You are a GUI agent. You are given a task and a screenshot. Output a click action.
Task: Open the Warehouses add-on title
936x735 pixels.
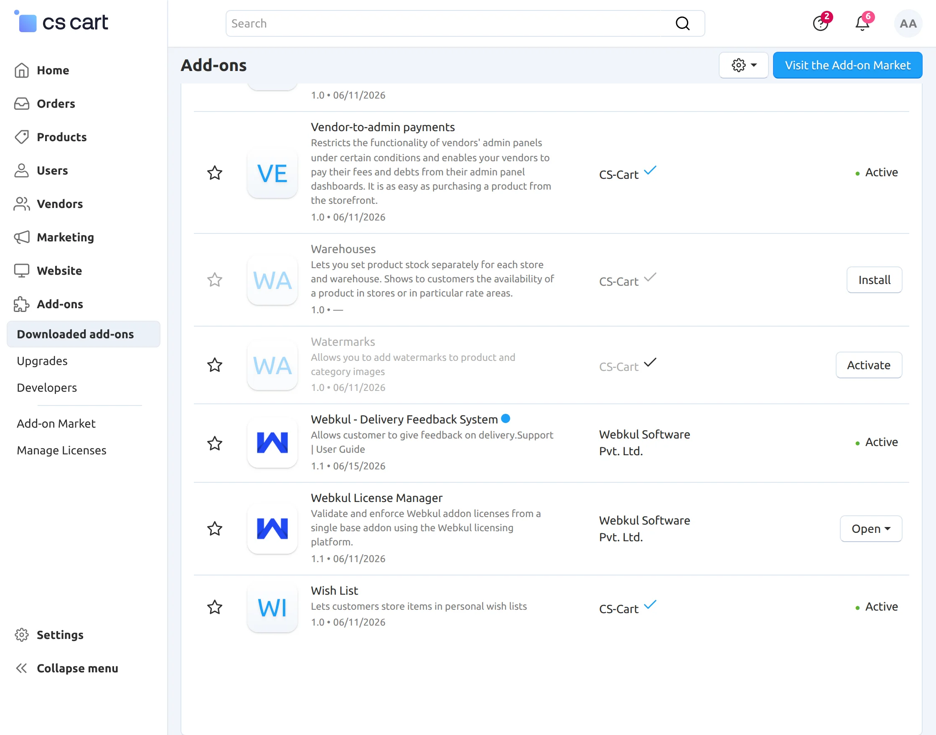coord(343,249)
